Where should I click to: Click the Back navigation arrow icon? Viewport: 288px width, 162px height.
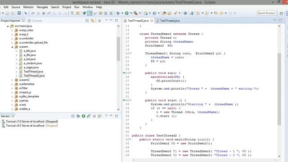[x=221, y=13]
